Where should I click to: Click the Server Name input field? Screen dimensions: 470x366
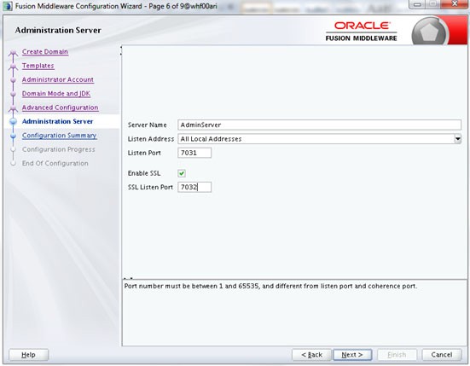[x=319, y=125]
